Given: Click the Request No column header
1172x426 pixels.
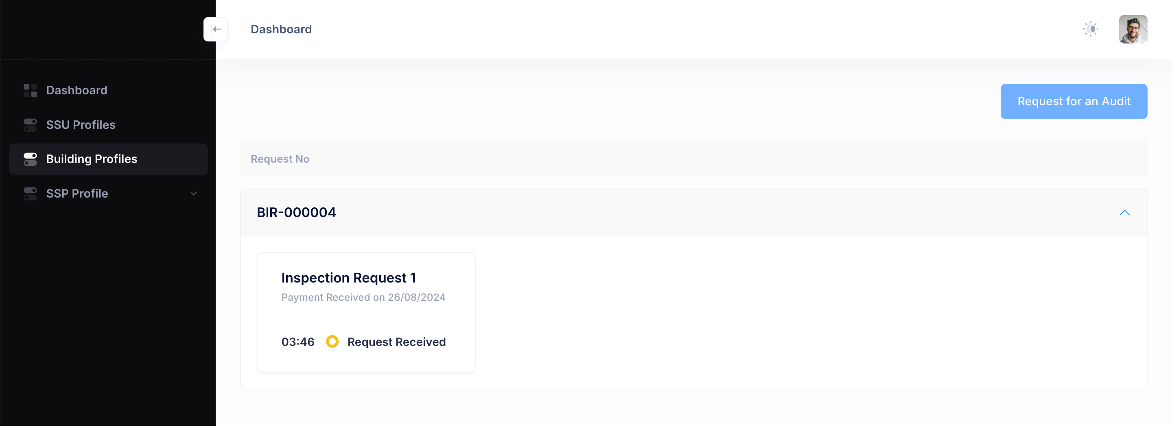Looking at the screenshot, I should 280,159.
